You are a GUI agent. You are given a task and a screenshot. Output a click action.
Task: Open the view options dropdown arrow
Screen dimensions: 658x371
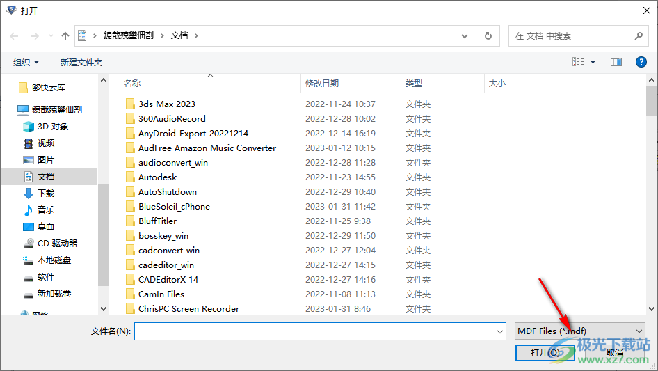coord(593,62)
